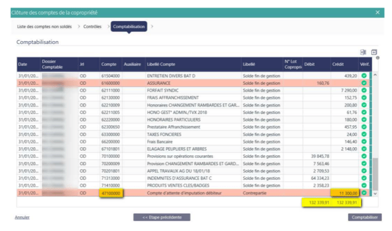Click check icon on the 47100000 account row

[x=364, y=193]
